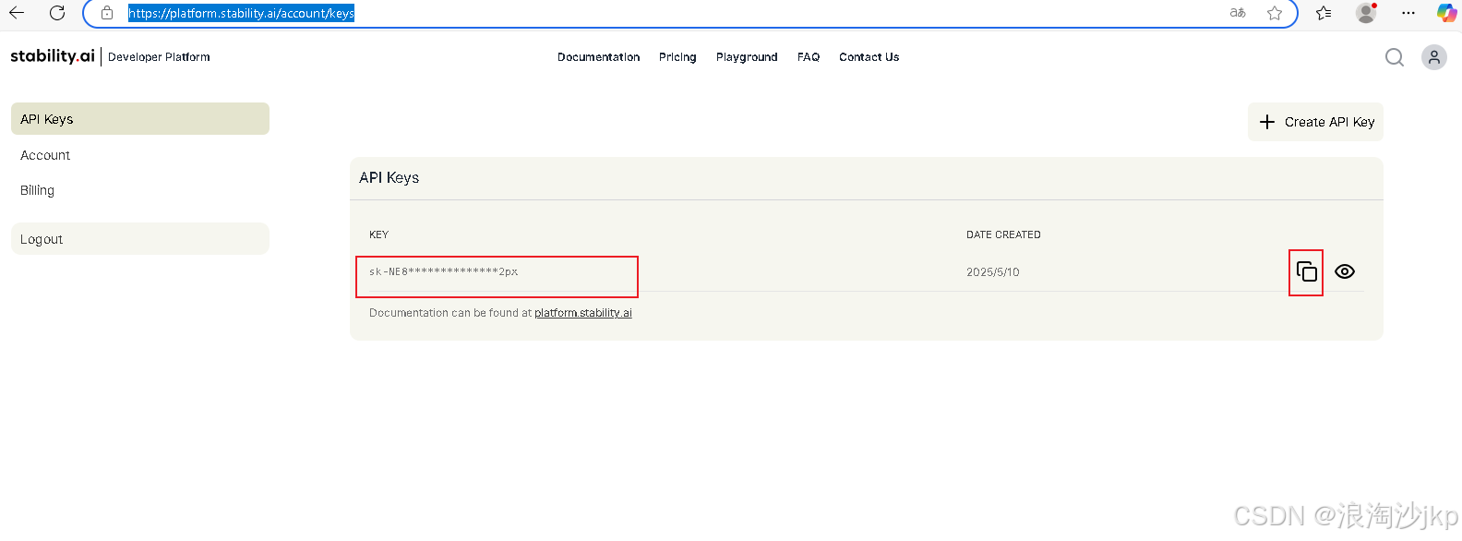Image resolution: width=1462 pixels, height=541 pixels.
Task: Open the Pricing page link
Action: coord(677,57)
